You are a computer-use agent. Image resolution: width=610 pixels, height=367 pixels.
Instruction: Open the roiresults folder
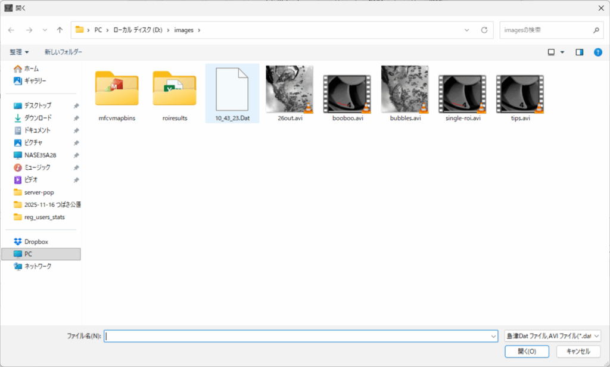point(175,94)
